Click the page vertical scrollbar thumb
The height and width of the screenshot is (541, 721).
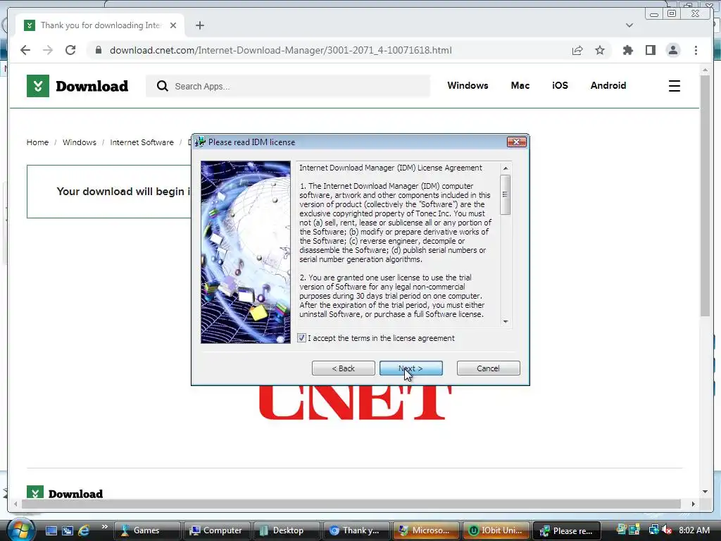(705, 196)
